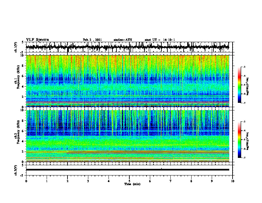
Task: Click the "4" kHz tick of ch.1 spectrogram
Action: tap(23, 87)
